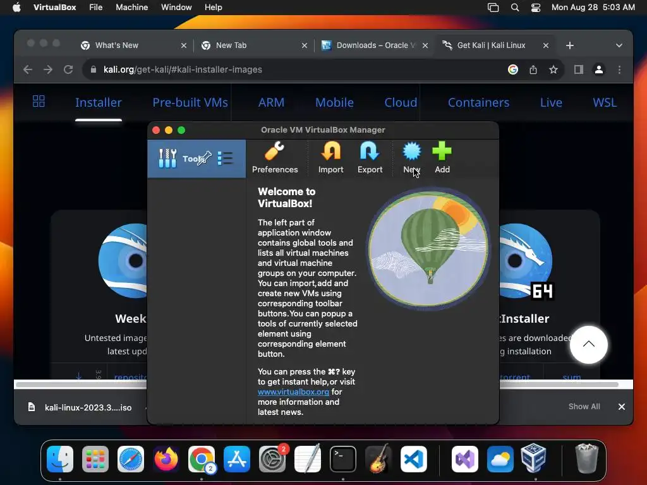647x485 pixels.
Task: Close the Chrome downloads bar
Action: 622,407
